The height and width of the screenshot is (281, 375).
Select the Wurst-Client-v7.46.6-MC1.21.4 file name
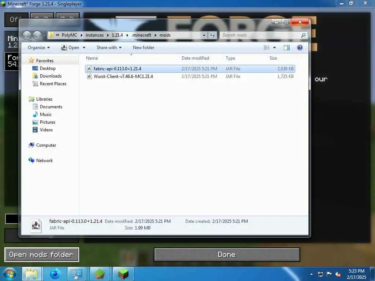pyautogui.click(x=123, y=76)
